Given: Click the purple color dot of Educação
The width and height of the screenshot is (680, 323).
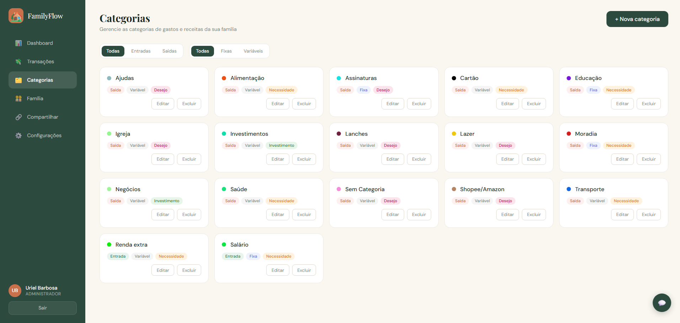Looking at the screenshot, I should [x=569, y=78].
